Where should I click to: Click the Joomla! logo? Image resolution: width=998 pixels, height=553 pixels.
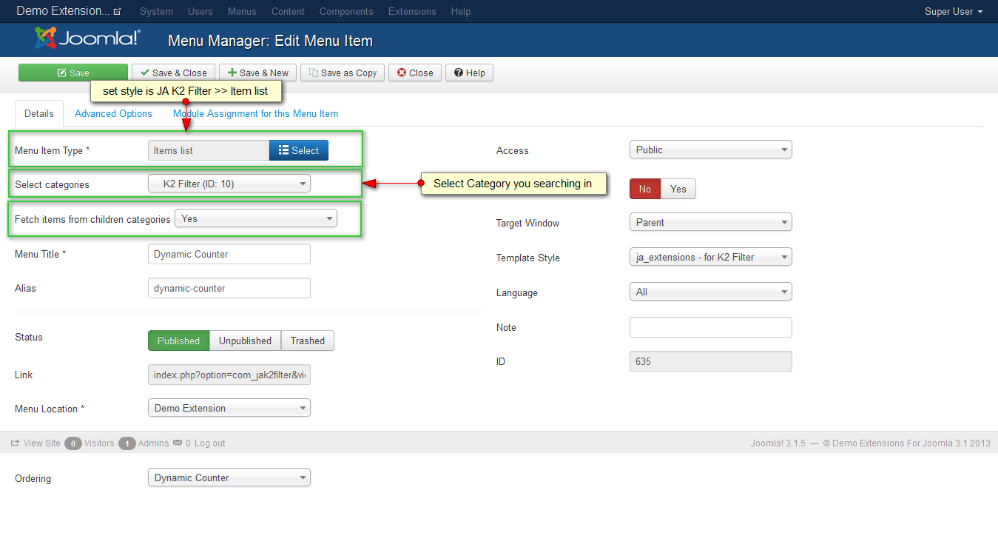coord(87,38)
